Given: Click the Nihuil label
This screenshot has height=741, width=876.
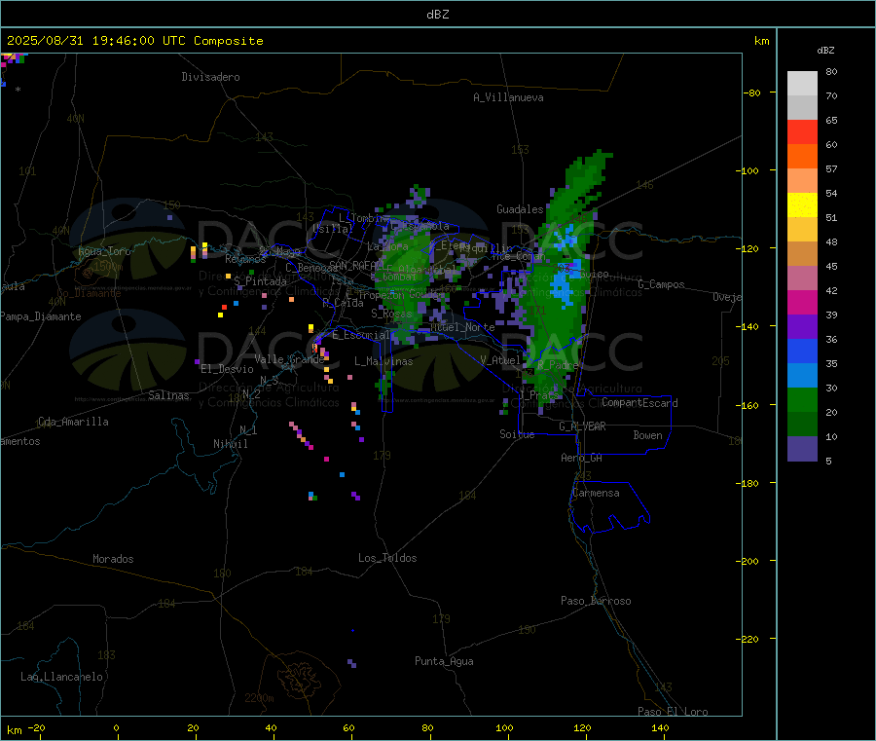Looking at the screenshot, I should [x=230, y=444].
